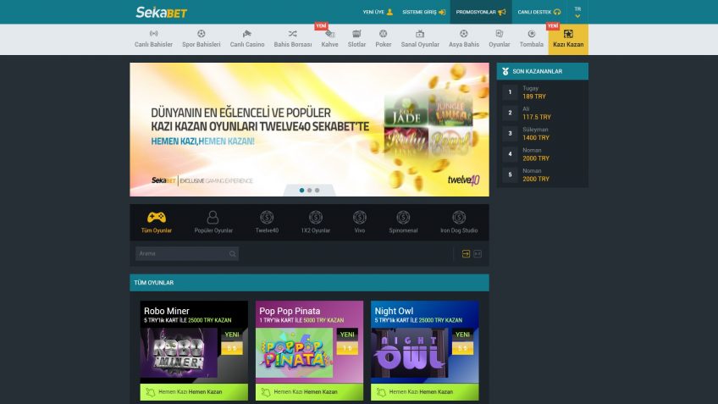This screenshot has width=718, height=404.
Task: Click the Robo Miner title text
Action: pos(166,311)
